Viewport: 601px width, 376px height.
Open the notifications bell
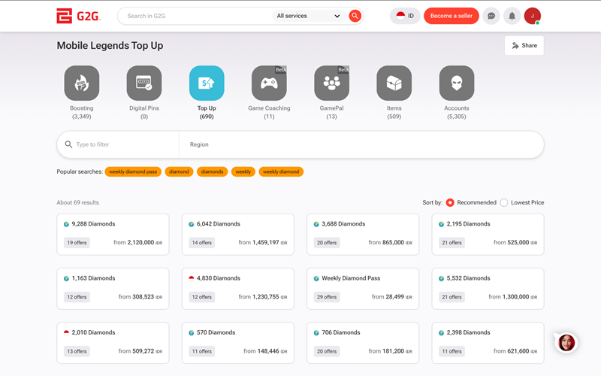tap(512, 16)
